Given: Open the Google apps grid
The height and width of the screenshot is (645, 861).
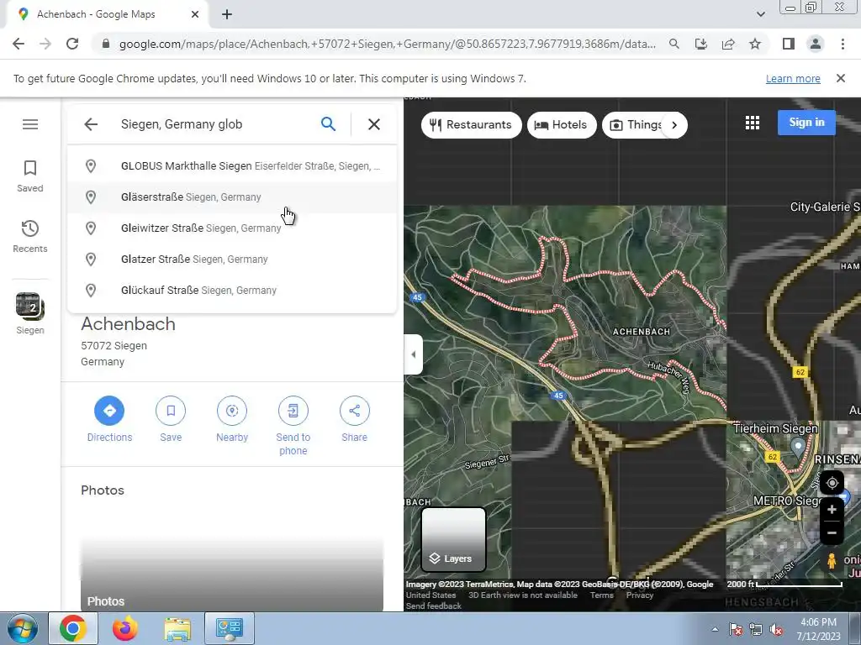Looking at the screenshot, I should coord(753,123).
